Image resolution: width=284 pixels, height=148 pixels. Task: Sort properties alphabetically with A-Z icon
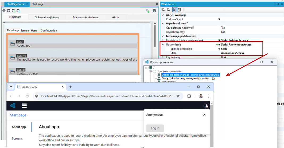(x=180, y=10)
